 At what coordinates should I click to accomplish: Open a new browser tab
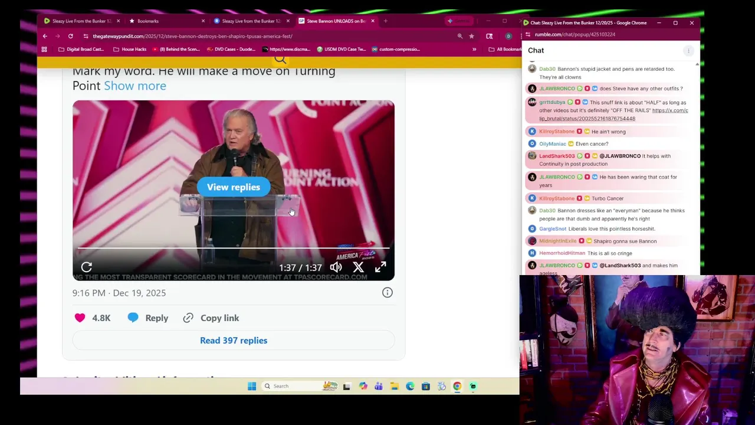coord(385,21)
